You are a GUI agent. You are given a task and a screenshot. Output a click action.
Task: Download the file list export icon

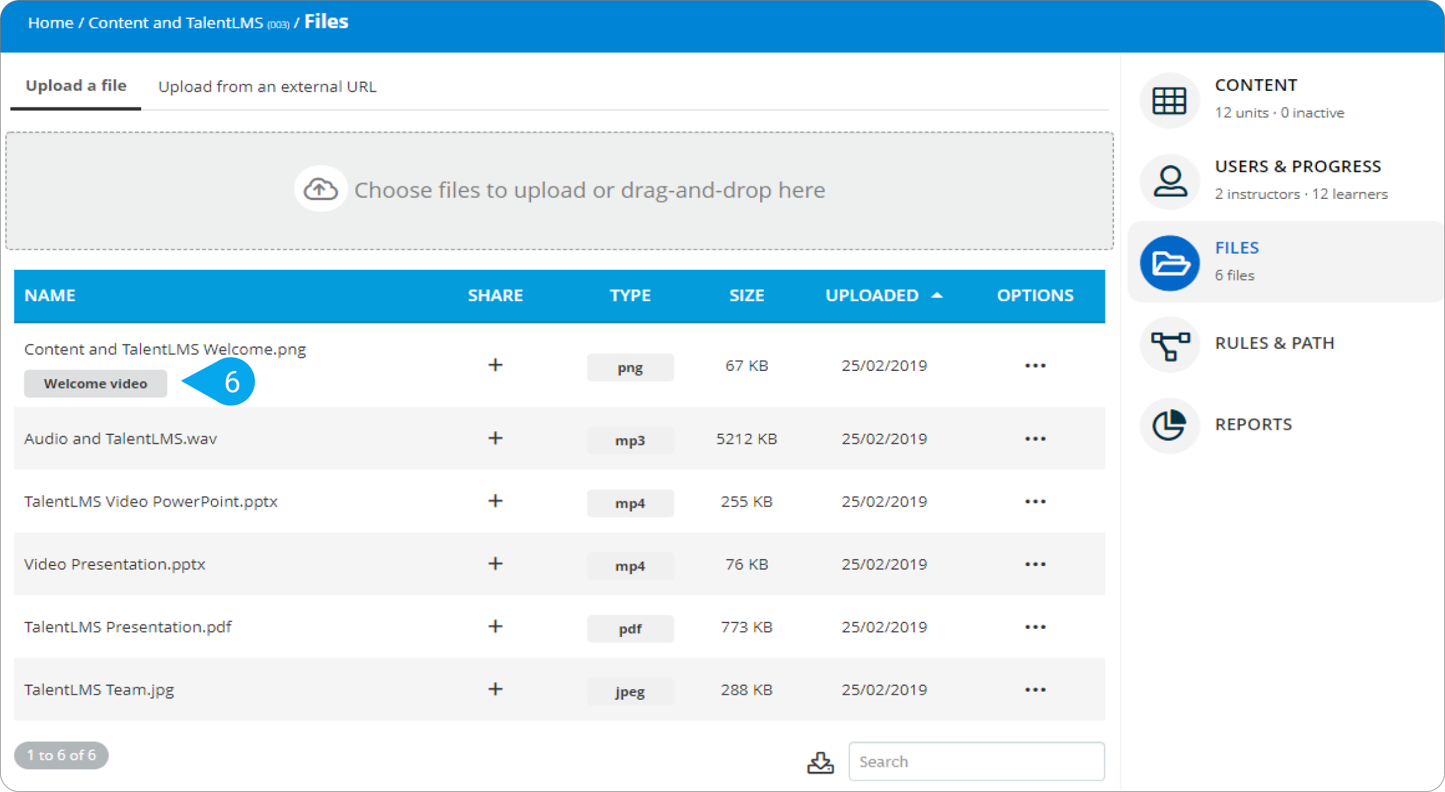tap(820, 763)
